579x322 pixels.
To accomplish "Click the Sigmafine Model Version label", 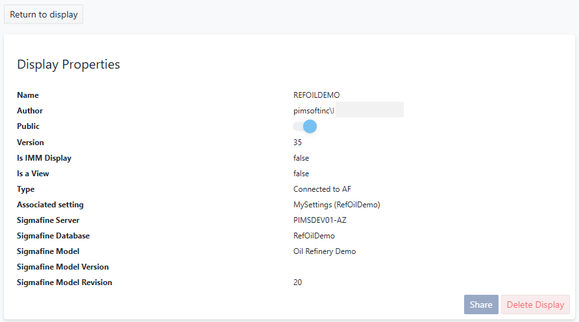I will tap(62, 267).
